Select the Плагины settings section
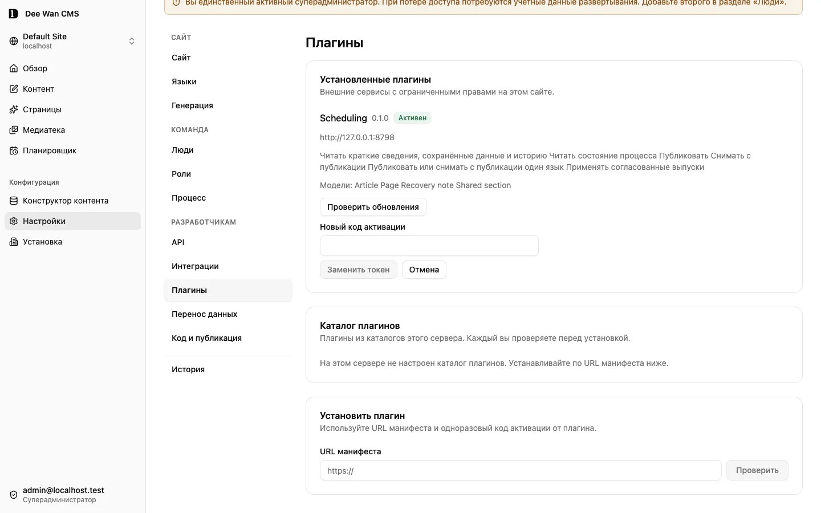This screenshot has width=821, height=513. pos(228,290)
